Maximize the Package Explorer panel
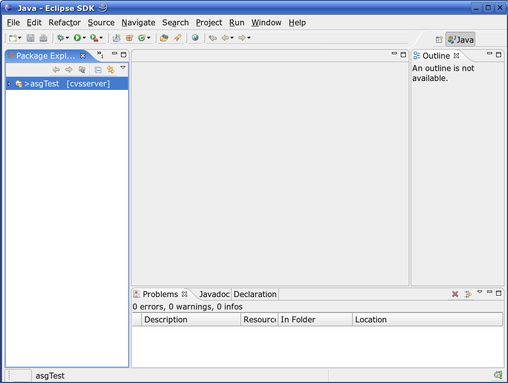Screen dimensions: 508x383 point(124,55)
